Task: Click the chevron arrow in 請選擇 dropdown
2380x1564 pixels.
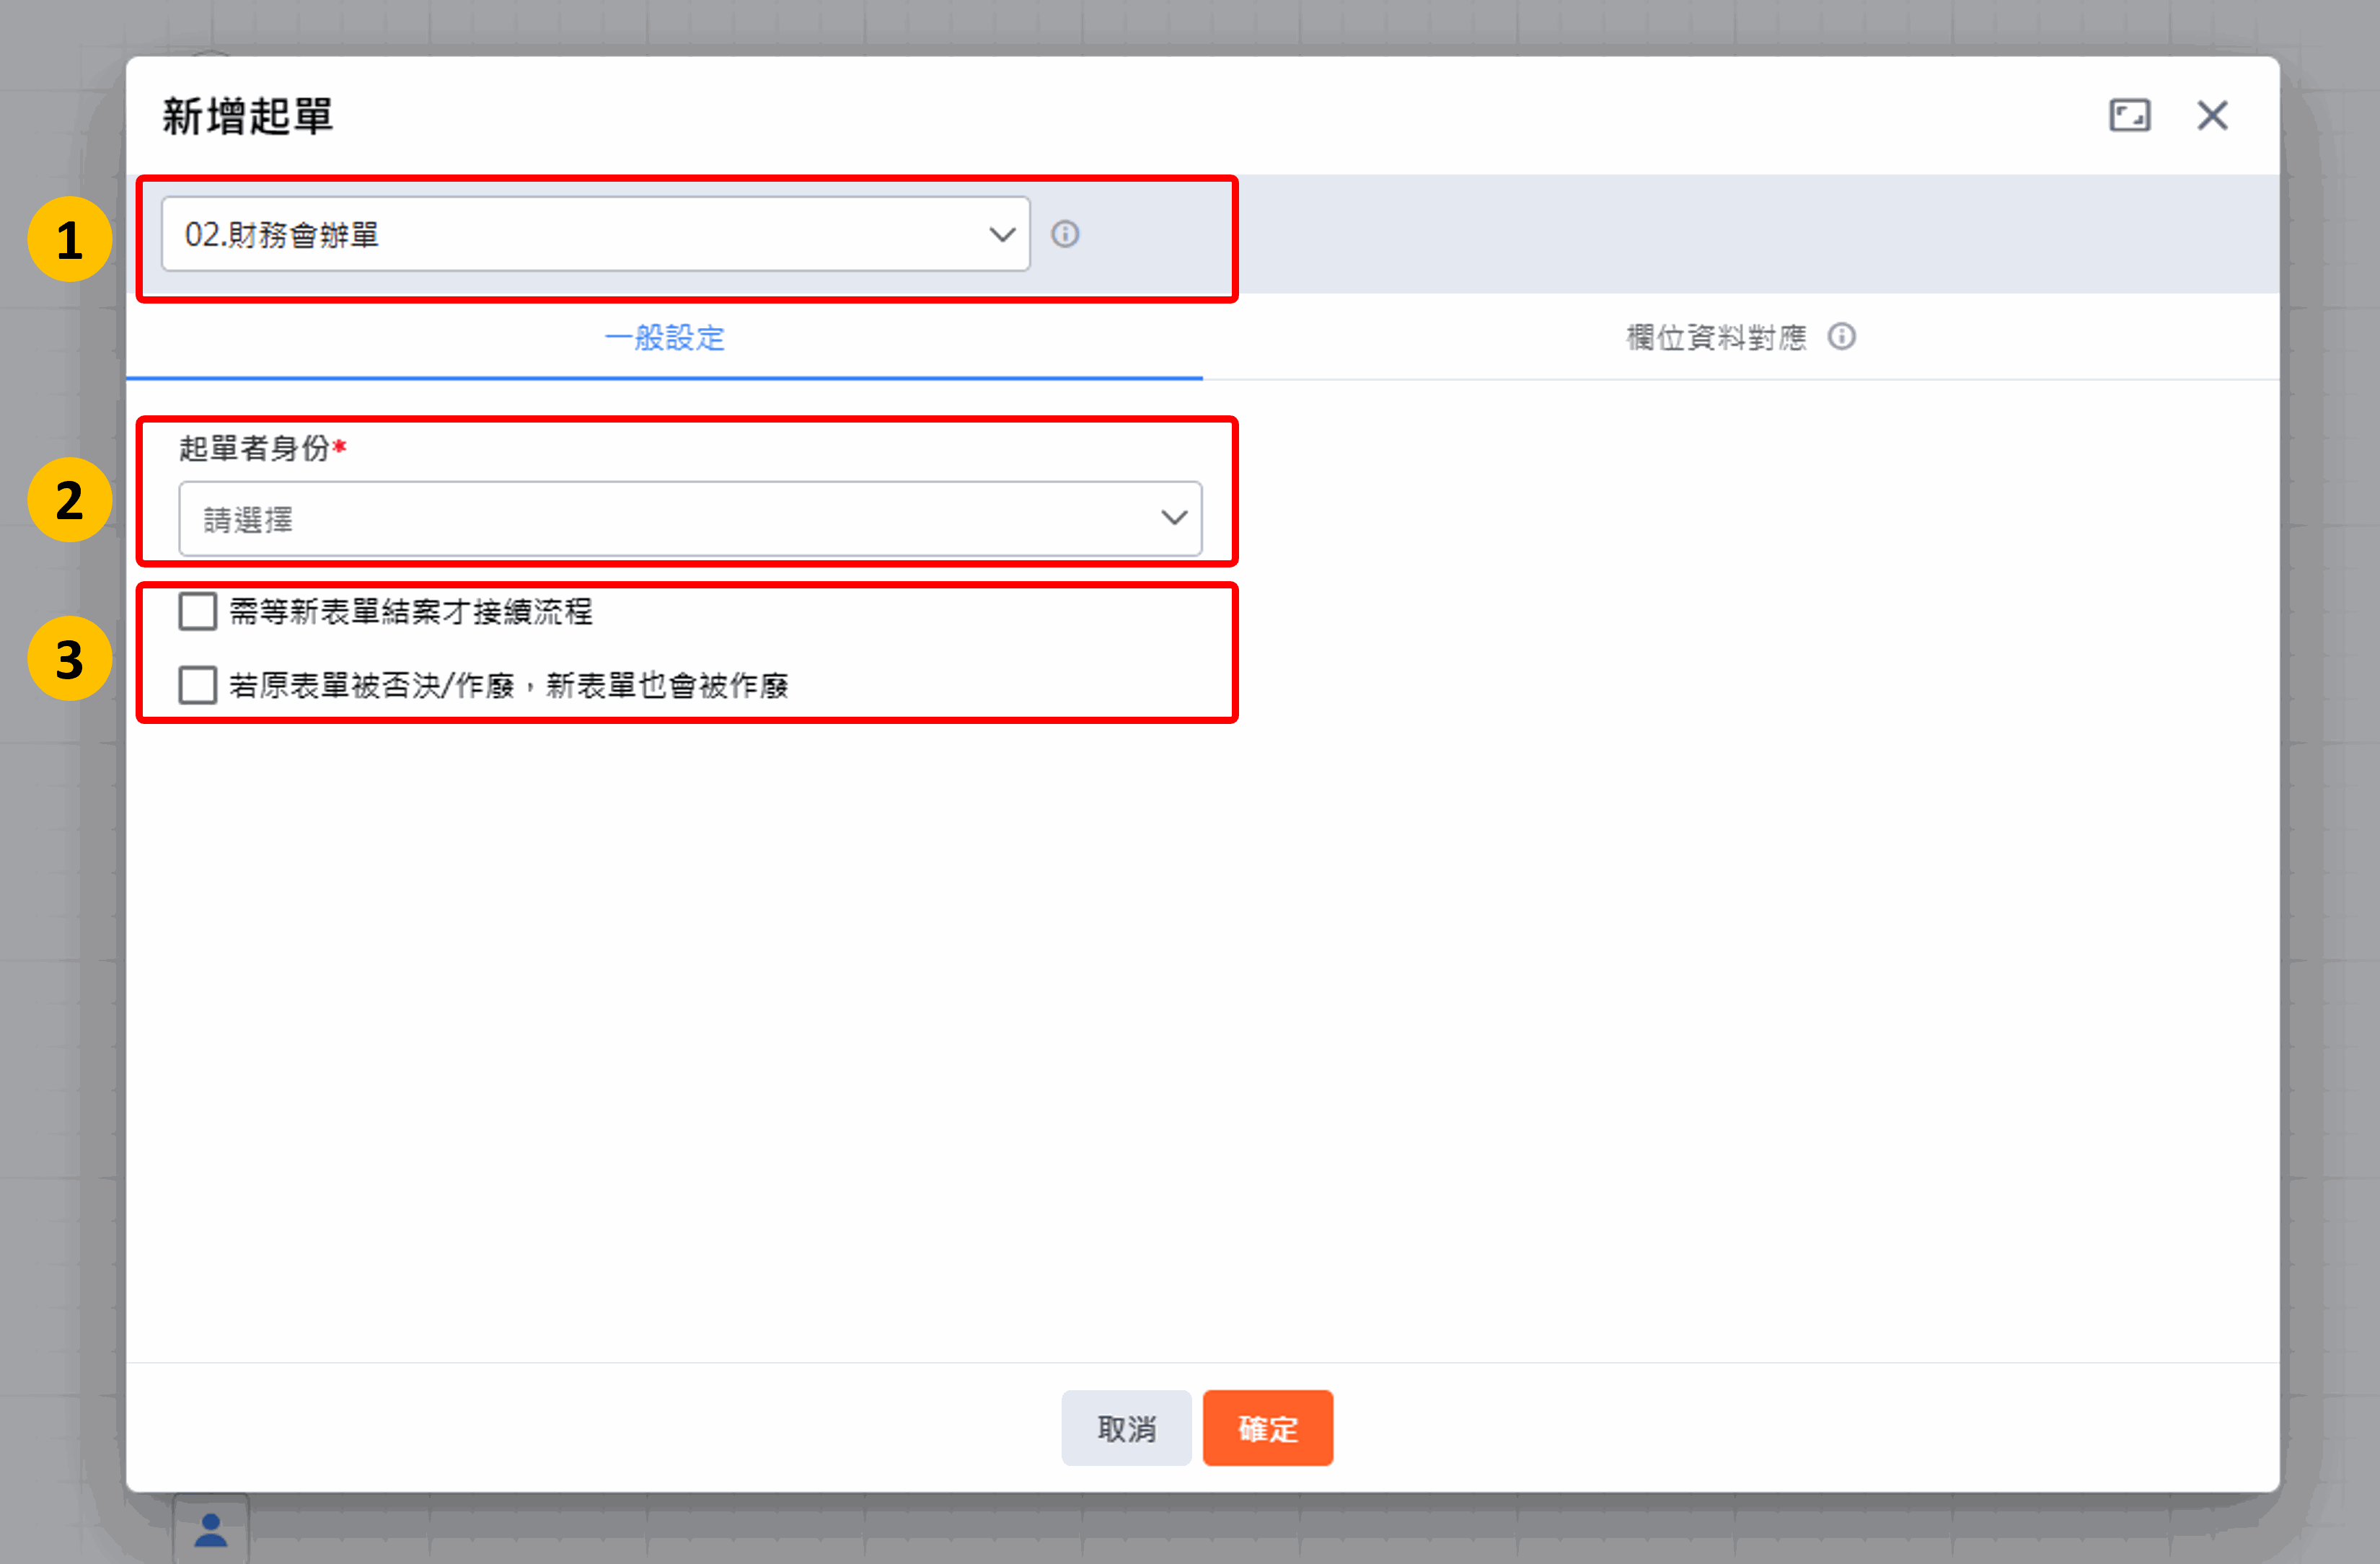Action: coord(1174,518)
